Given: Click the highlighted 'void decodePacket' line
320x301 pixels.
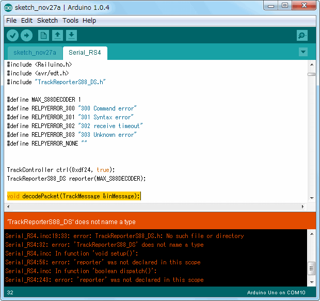Looking at the screenshot, I should 74,196.
